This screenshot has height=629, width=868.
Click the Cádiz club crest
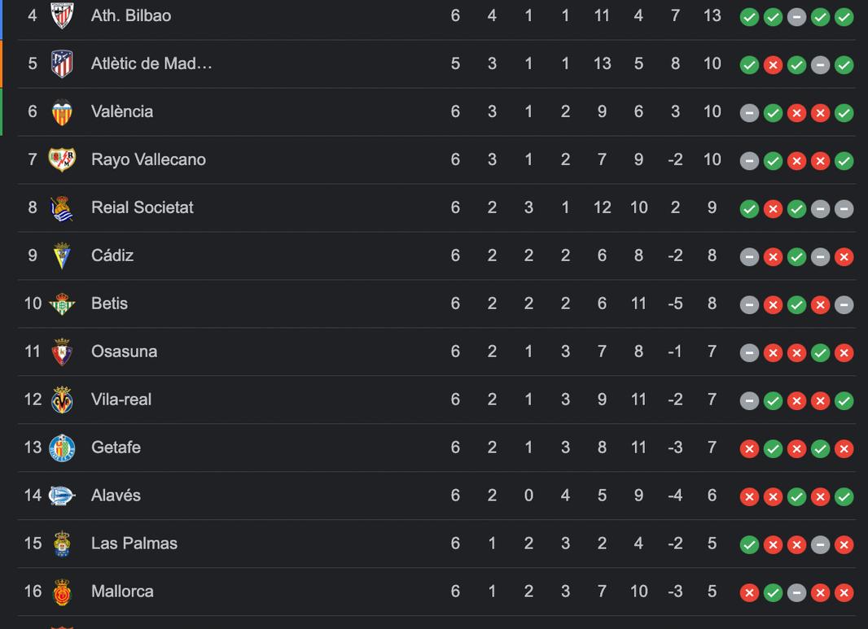tap(62, 256)
